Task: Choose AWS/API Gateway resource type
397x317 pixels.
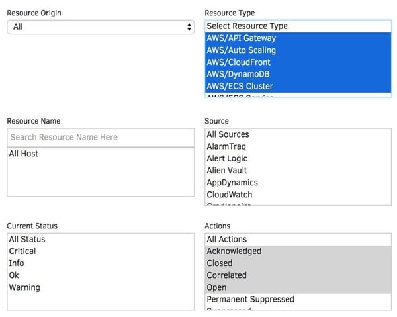Action: click(298, 38)
